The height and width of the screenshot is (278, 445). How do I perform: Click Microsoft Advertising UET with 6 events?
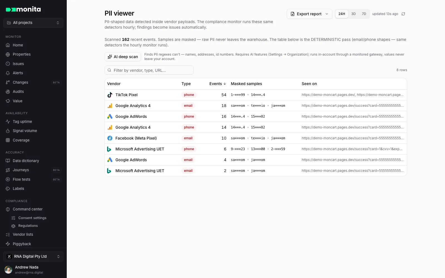256,149
